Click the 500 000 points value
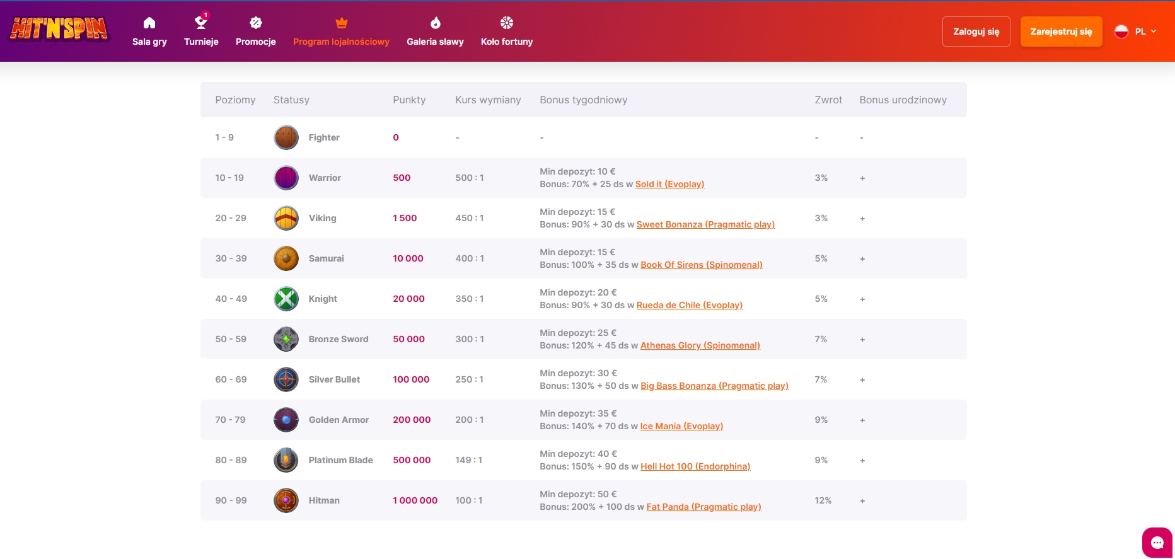 click(x=412, y=460)
